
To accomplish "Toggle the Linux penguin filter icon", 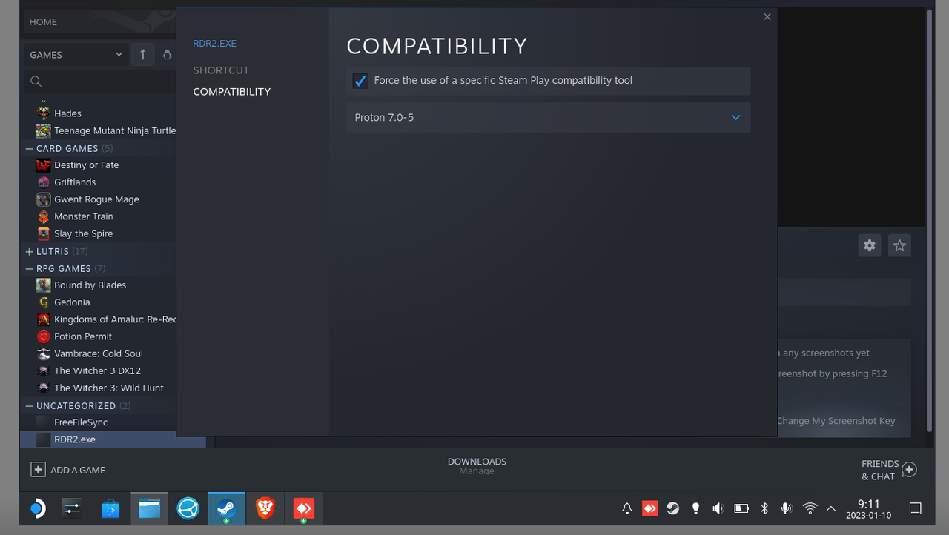I will pos(167,54).
